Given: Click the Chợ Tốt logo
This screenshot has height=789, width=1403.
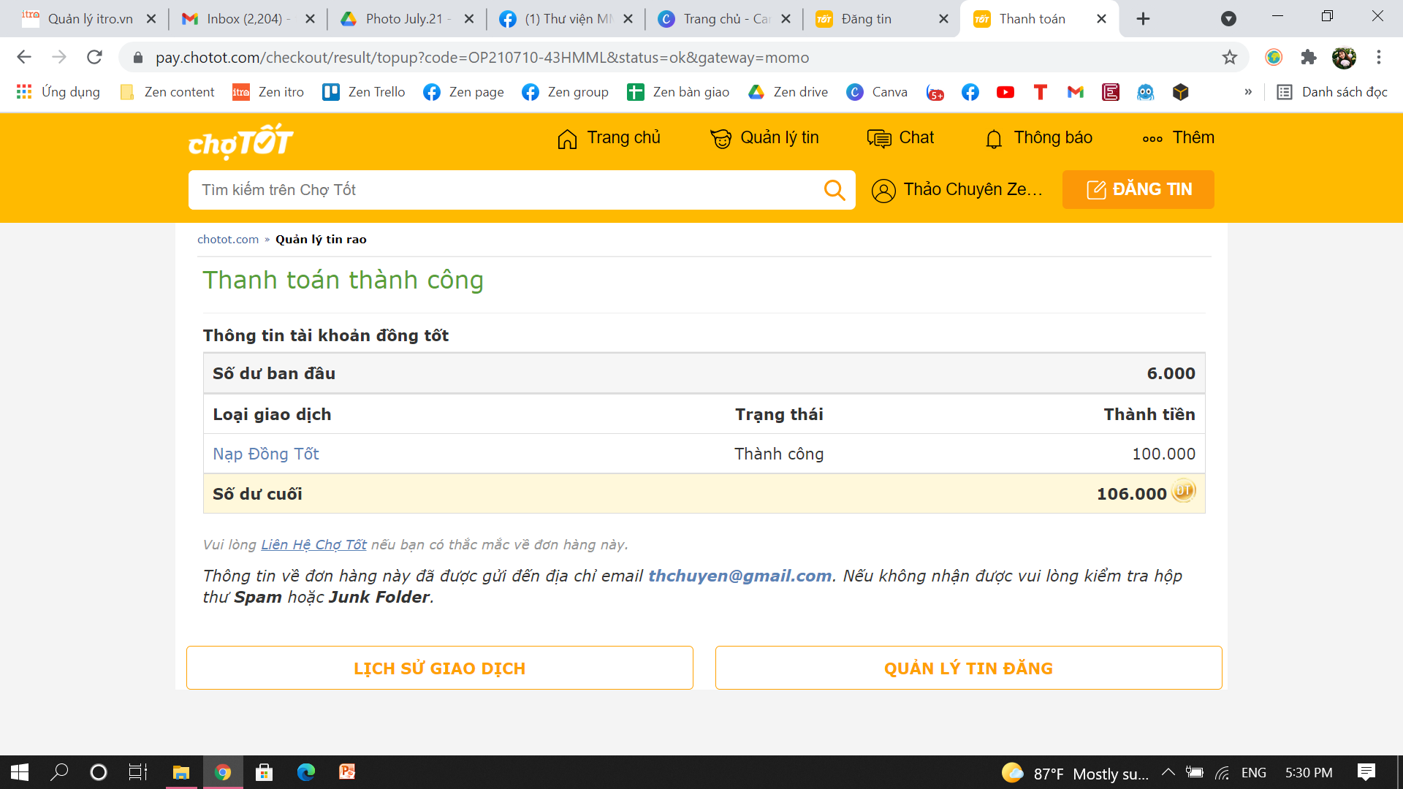Looking at the screenshot, I should (240, 141).
